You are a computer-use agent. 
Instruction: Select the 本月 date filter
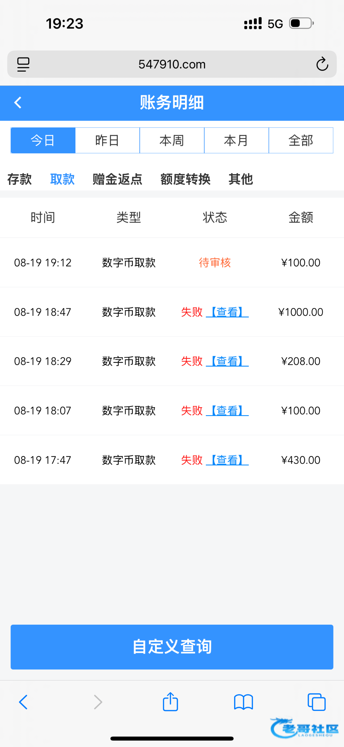point(236,140)
